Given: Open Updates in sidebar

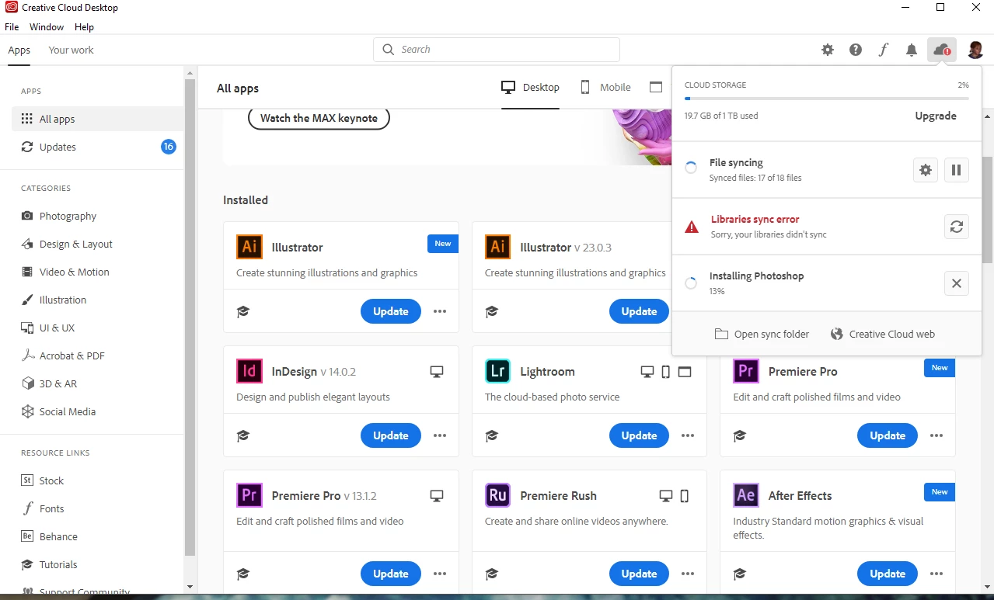Looking at the screenshot, I should click(98, 147).
